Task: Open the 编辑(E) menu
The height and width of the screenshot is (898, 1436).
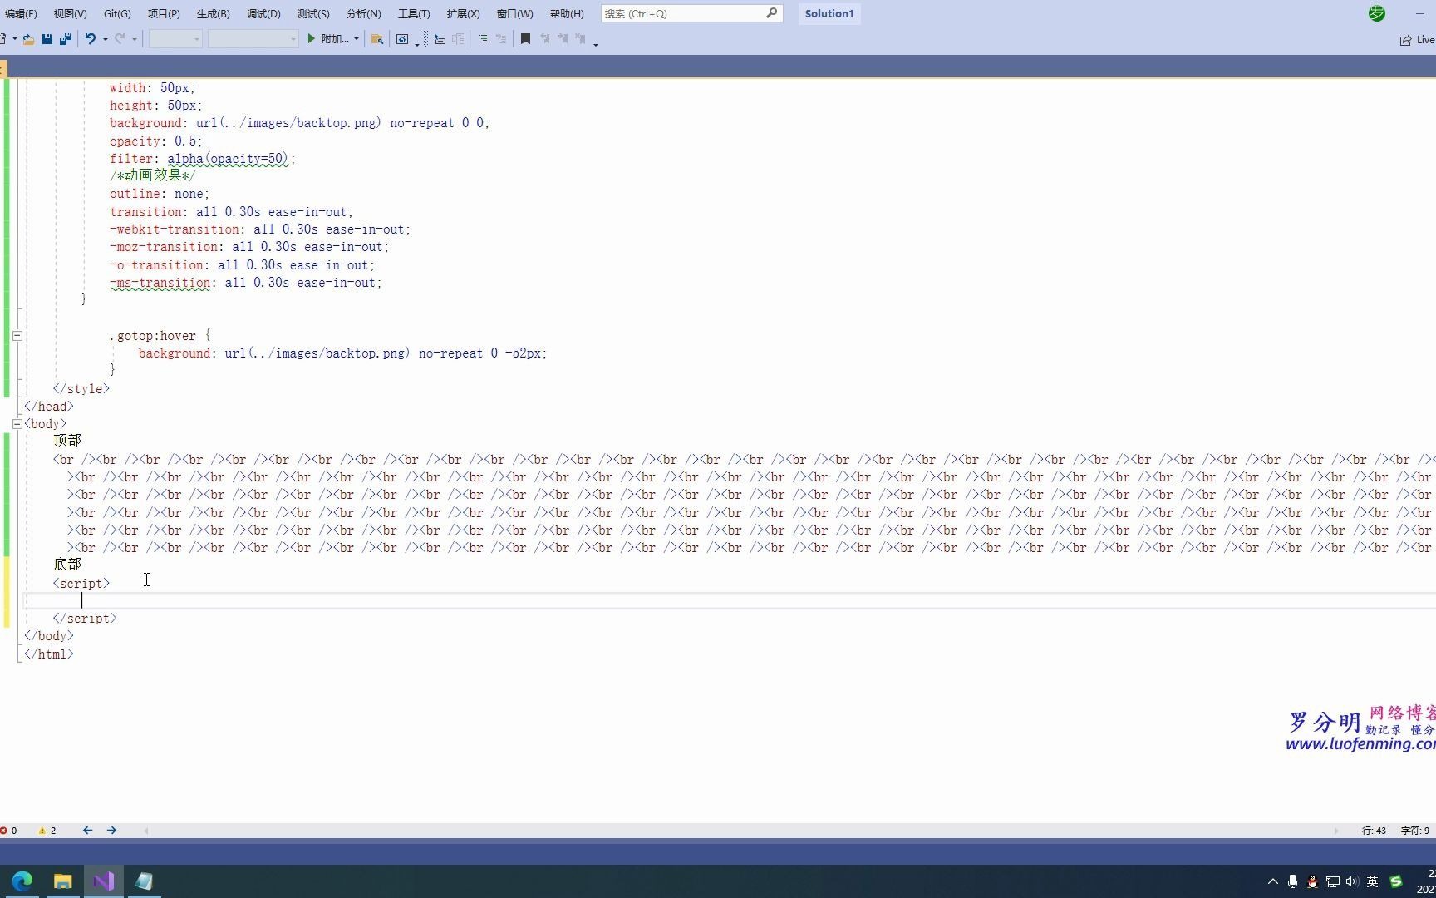Action: click(x=21, y=13)
